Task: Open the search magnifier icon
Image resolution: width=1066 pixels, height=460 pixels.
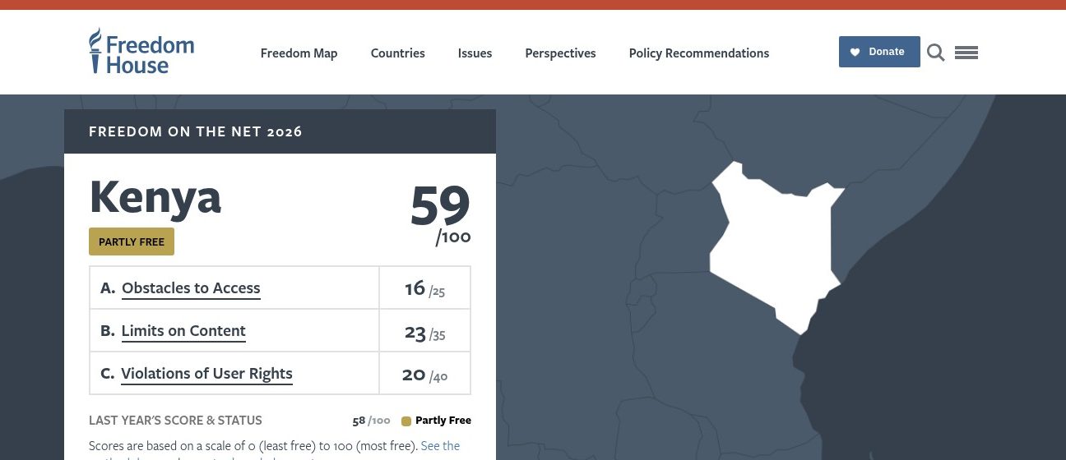Action: tap(936, 53)
